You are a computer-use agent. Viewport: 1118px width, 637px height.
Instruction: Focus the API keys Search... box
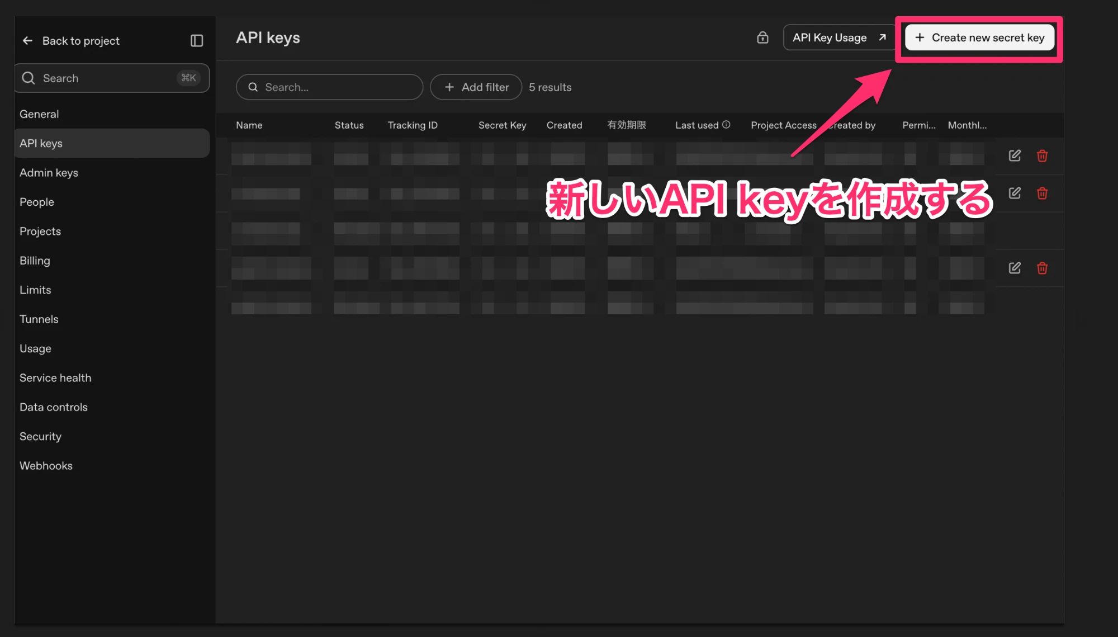[x=329, y=87]
